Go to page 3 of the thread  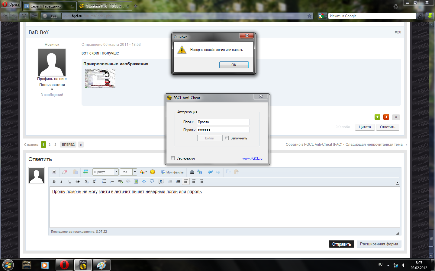55,145
